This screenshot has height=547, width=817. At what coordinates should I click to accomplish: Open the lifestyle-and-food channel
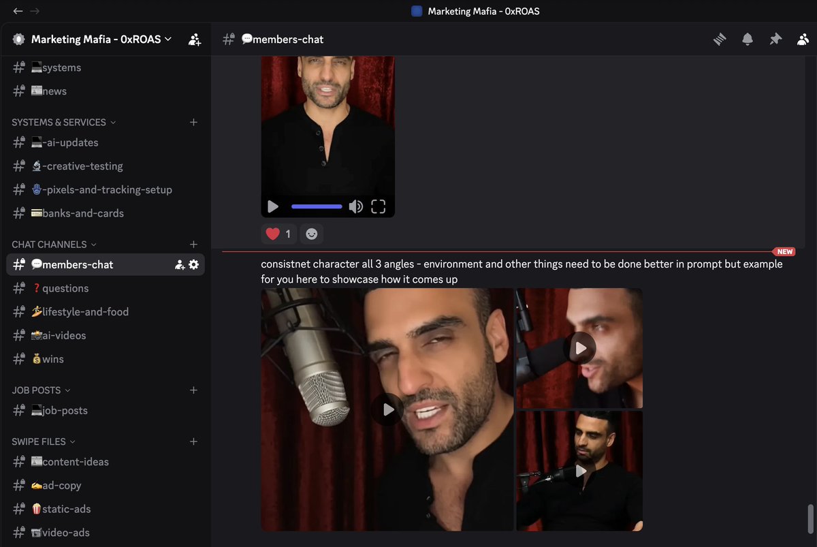click(106, 312)
